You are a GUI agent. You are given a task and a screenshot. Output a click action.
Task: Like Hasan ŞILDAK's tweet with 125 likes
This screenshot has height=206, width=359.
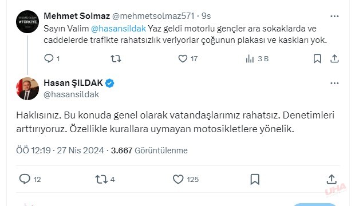pos(178,179)
